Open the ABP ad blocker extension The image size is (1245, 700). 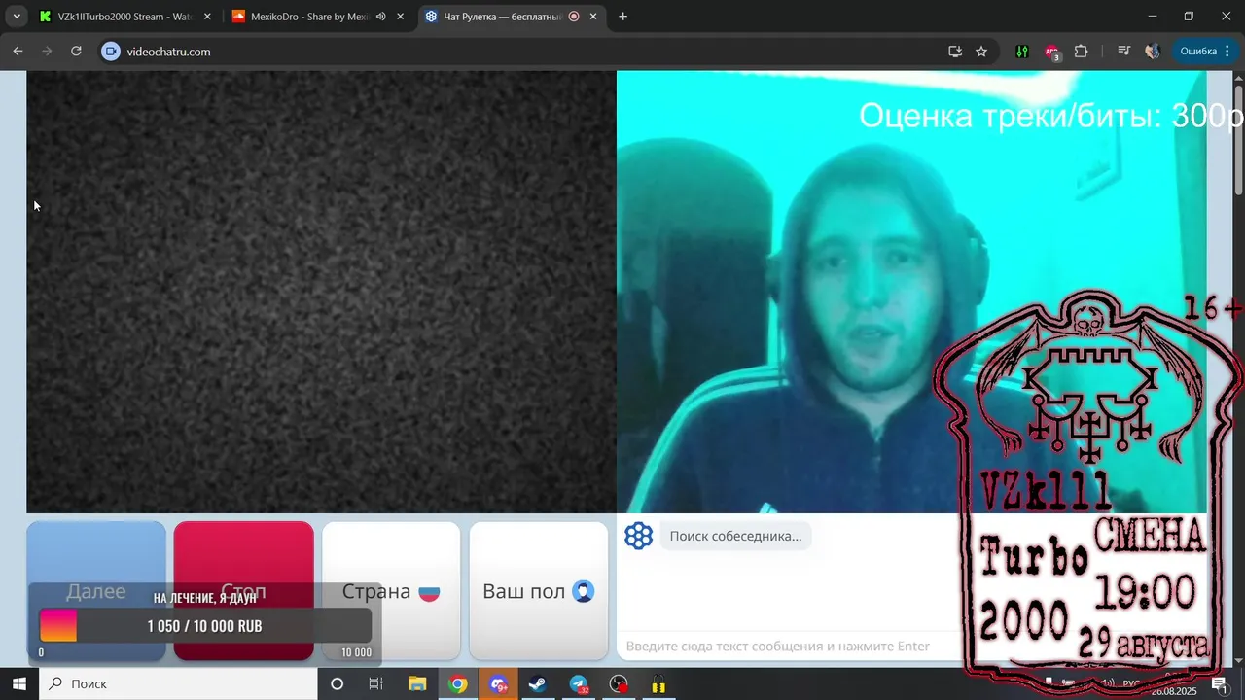1051,52
